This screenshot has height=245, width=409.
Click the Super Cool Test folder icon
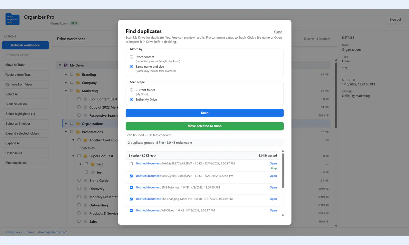pyautogui.click(x=85, y=156)
